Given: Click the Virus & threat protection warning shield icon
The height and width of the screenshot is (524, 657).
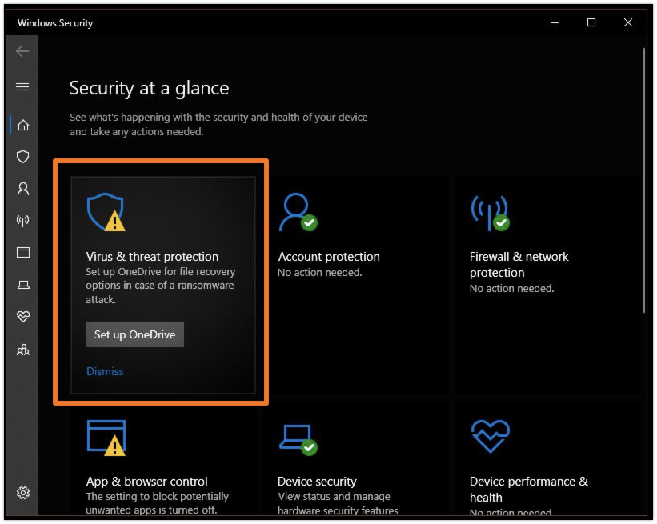Looking at the screenshot, I should [x=106, y=212].
